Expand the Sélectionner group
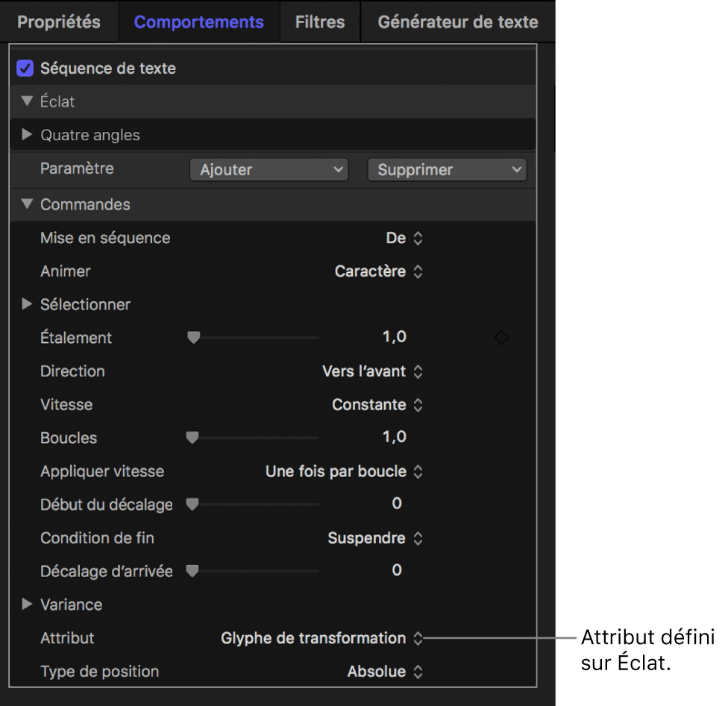The height and width of the screenshot is (706, 722). click(x=28, y=304)
